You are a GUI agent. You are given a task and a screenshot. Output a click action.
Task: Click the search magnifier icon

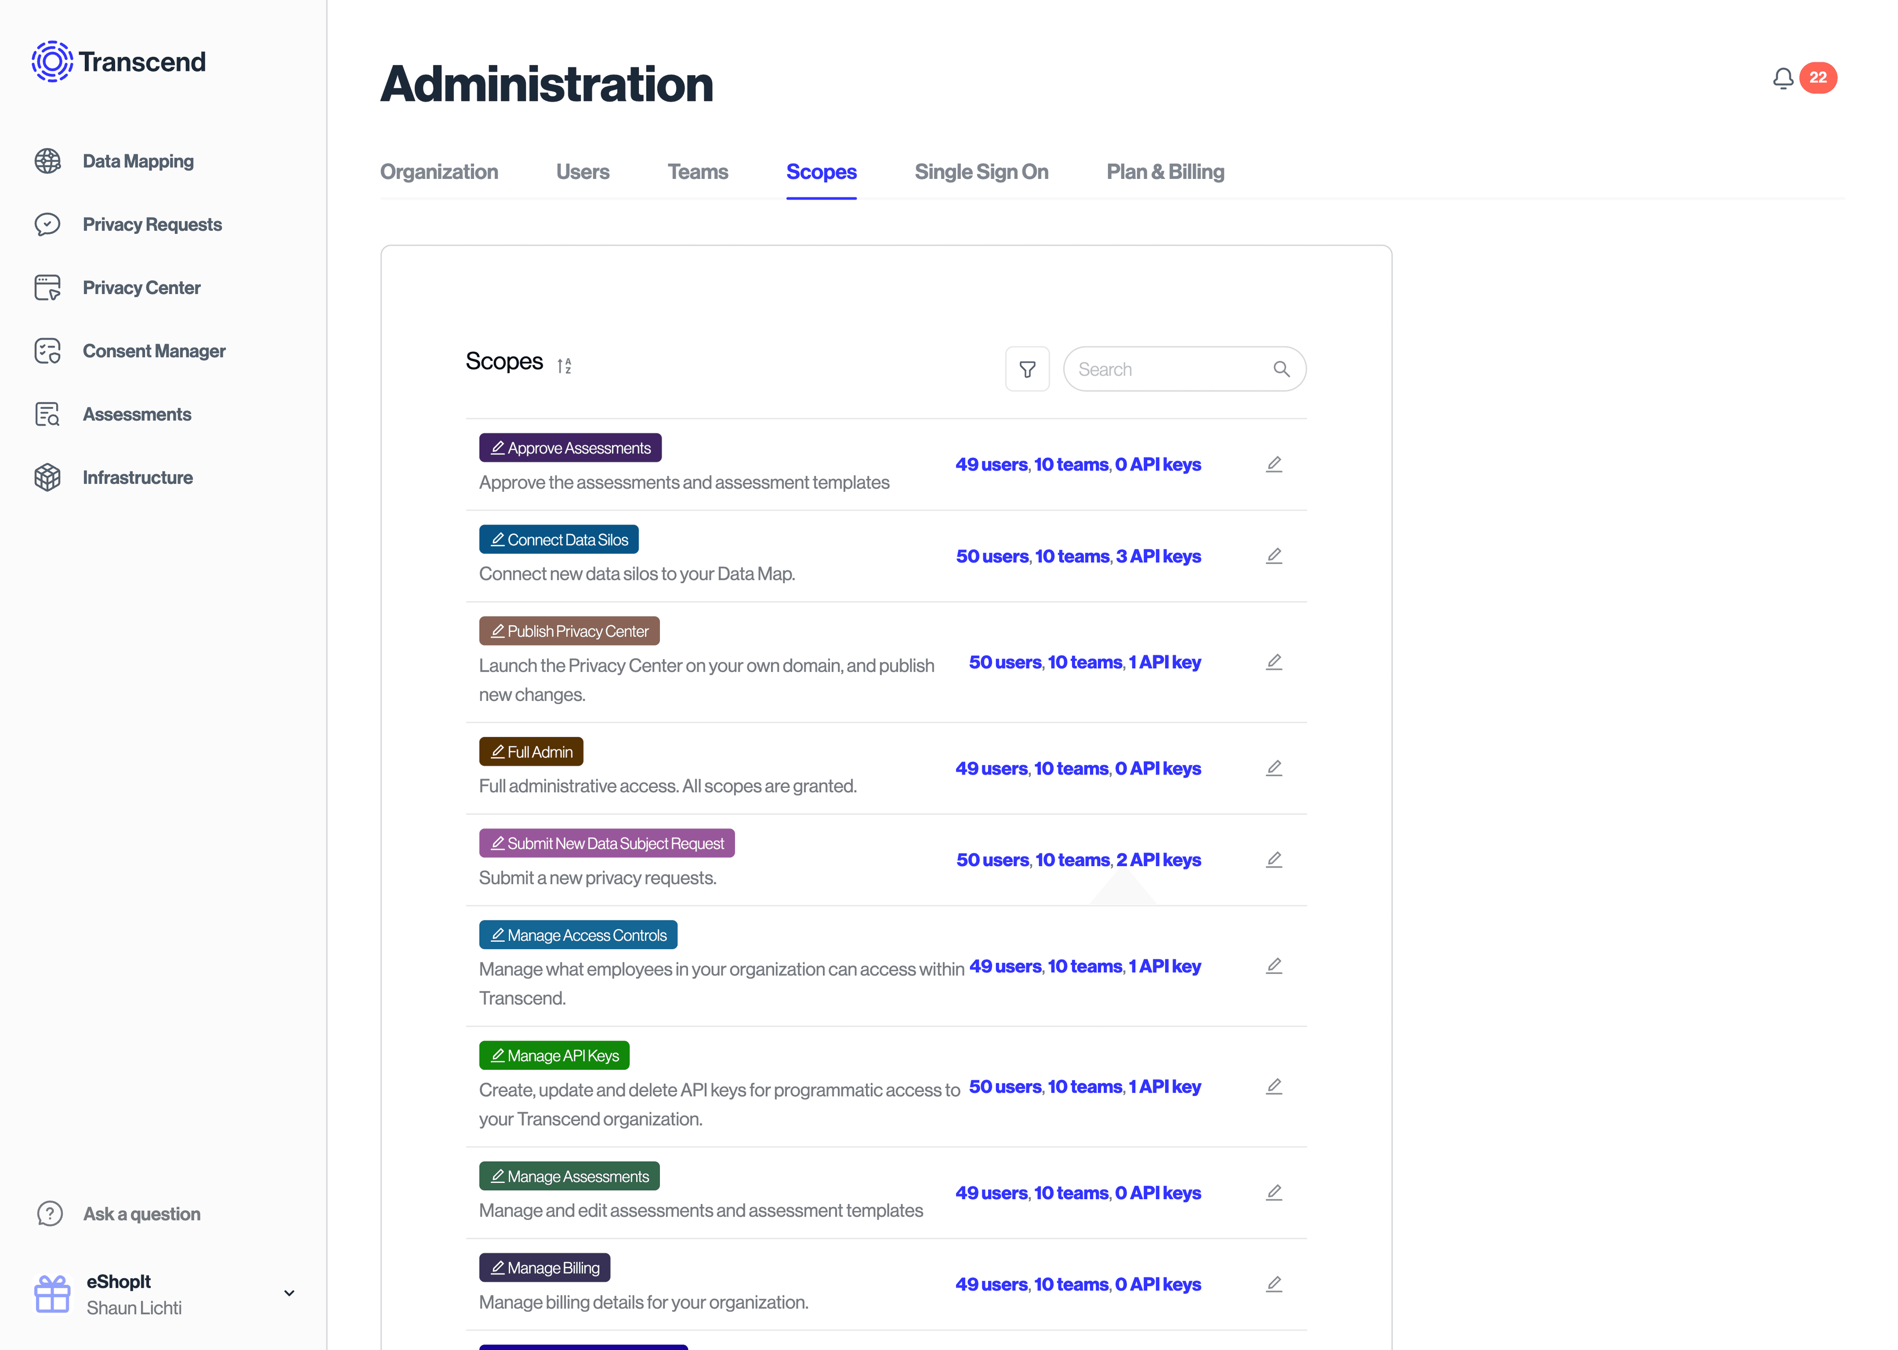1281,369
